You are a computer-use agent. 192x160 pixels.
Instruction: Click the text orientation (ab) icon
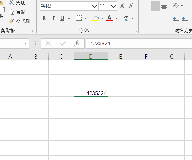(176, 6)
